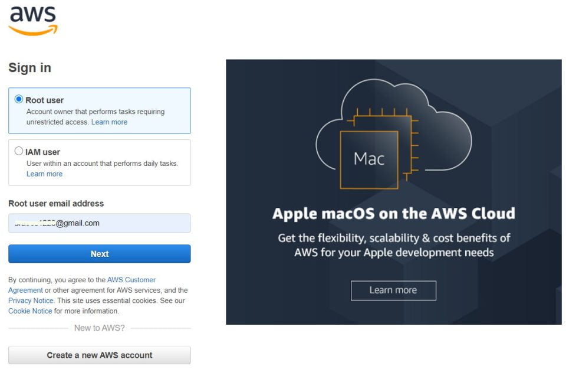This screenshot has width=566, height=369.
Task: Open the AWS Customer Agreement link
Action: click(82, 285)
